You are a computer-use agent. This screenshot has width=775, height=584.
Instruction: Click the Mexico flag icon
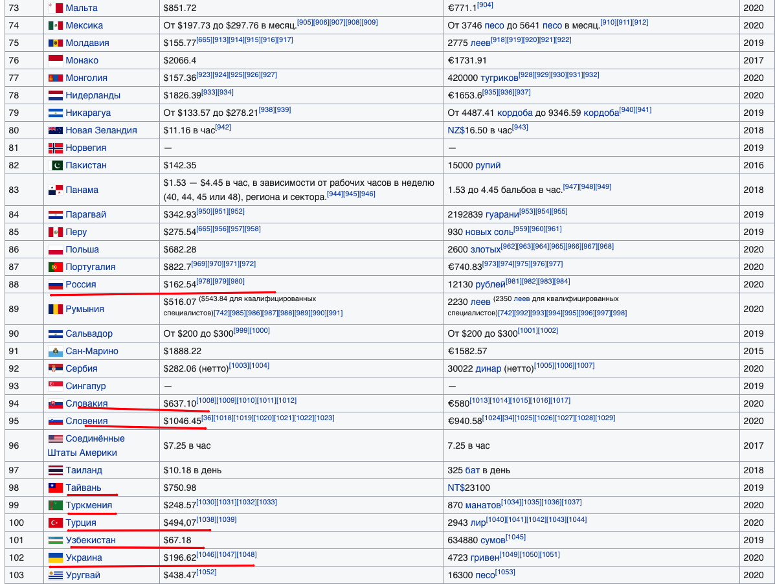(56, 26)
